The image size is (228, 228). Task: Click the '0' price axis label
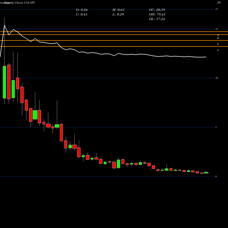coord(216,176)
